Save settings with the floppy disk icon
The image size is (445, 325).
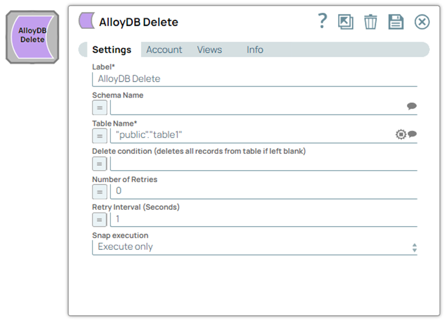(396, 22)
